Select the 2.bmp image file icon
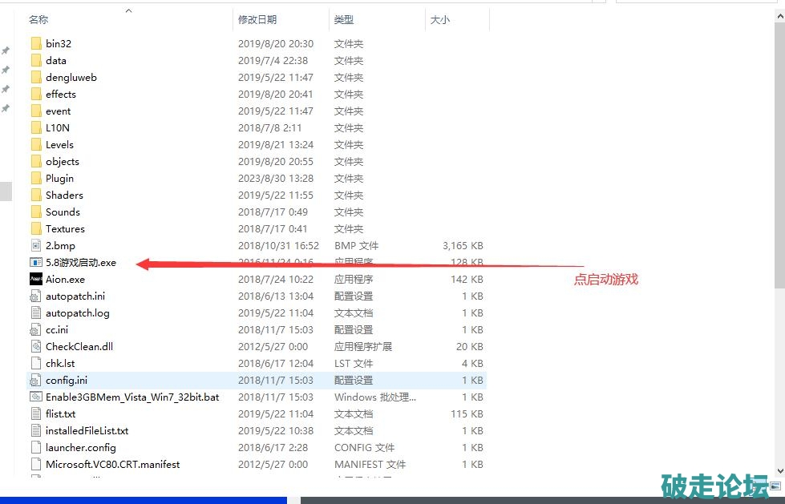This screenshot has height=504, width=785. click(36, 245)
